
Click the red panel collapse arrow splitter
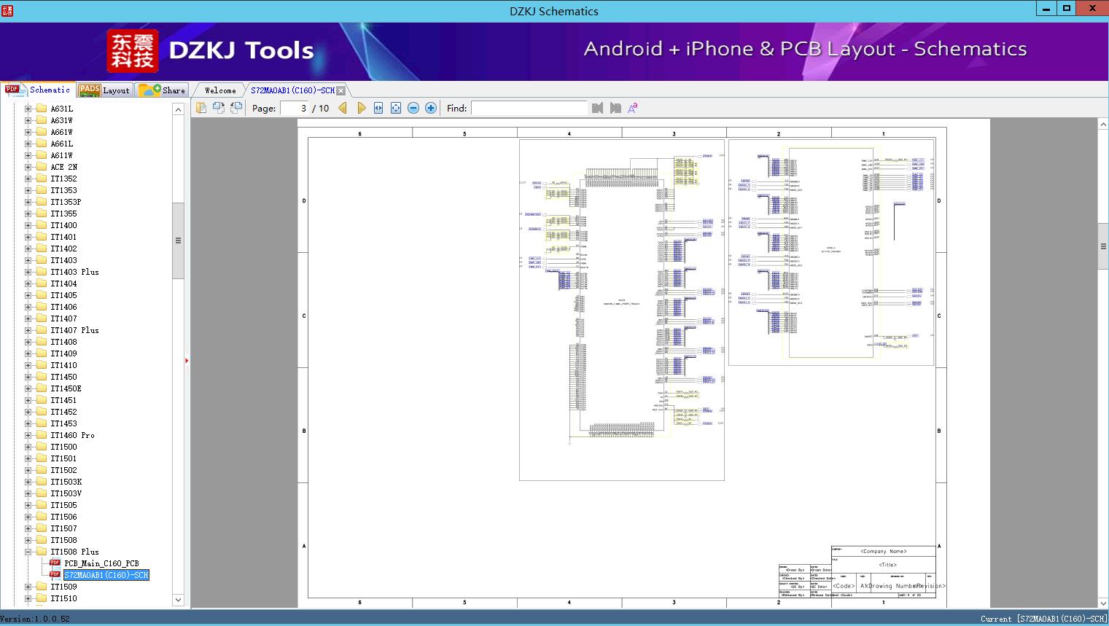[187, 361]
